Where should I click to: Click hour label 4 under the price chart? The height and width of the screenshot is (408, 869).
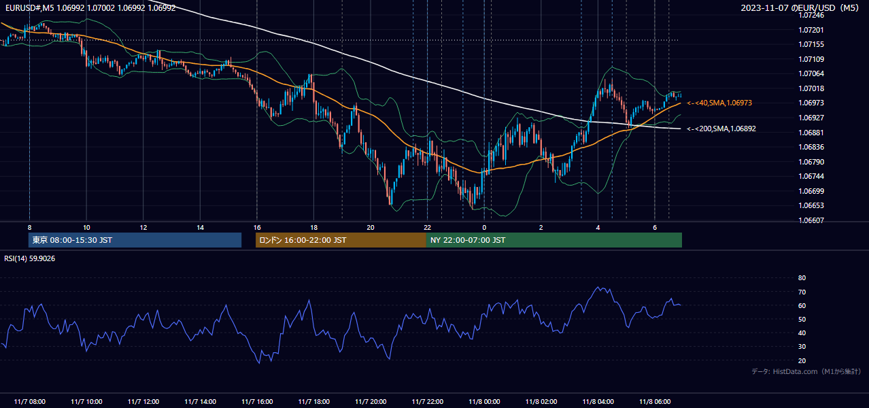[598, 227]
